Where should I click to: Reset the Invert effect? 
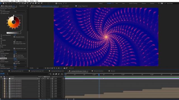click(x=15, y=65)
